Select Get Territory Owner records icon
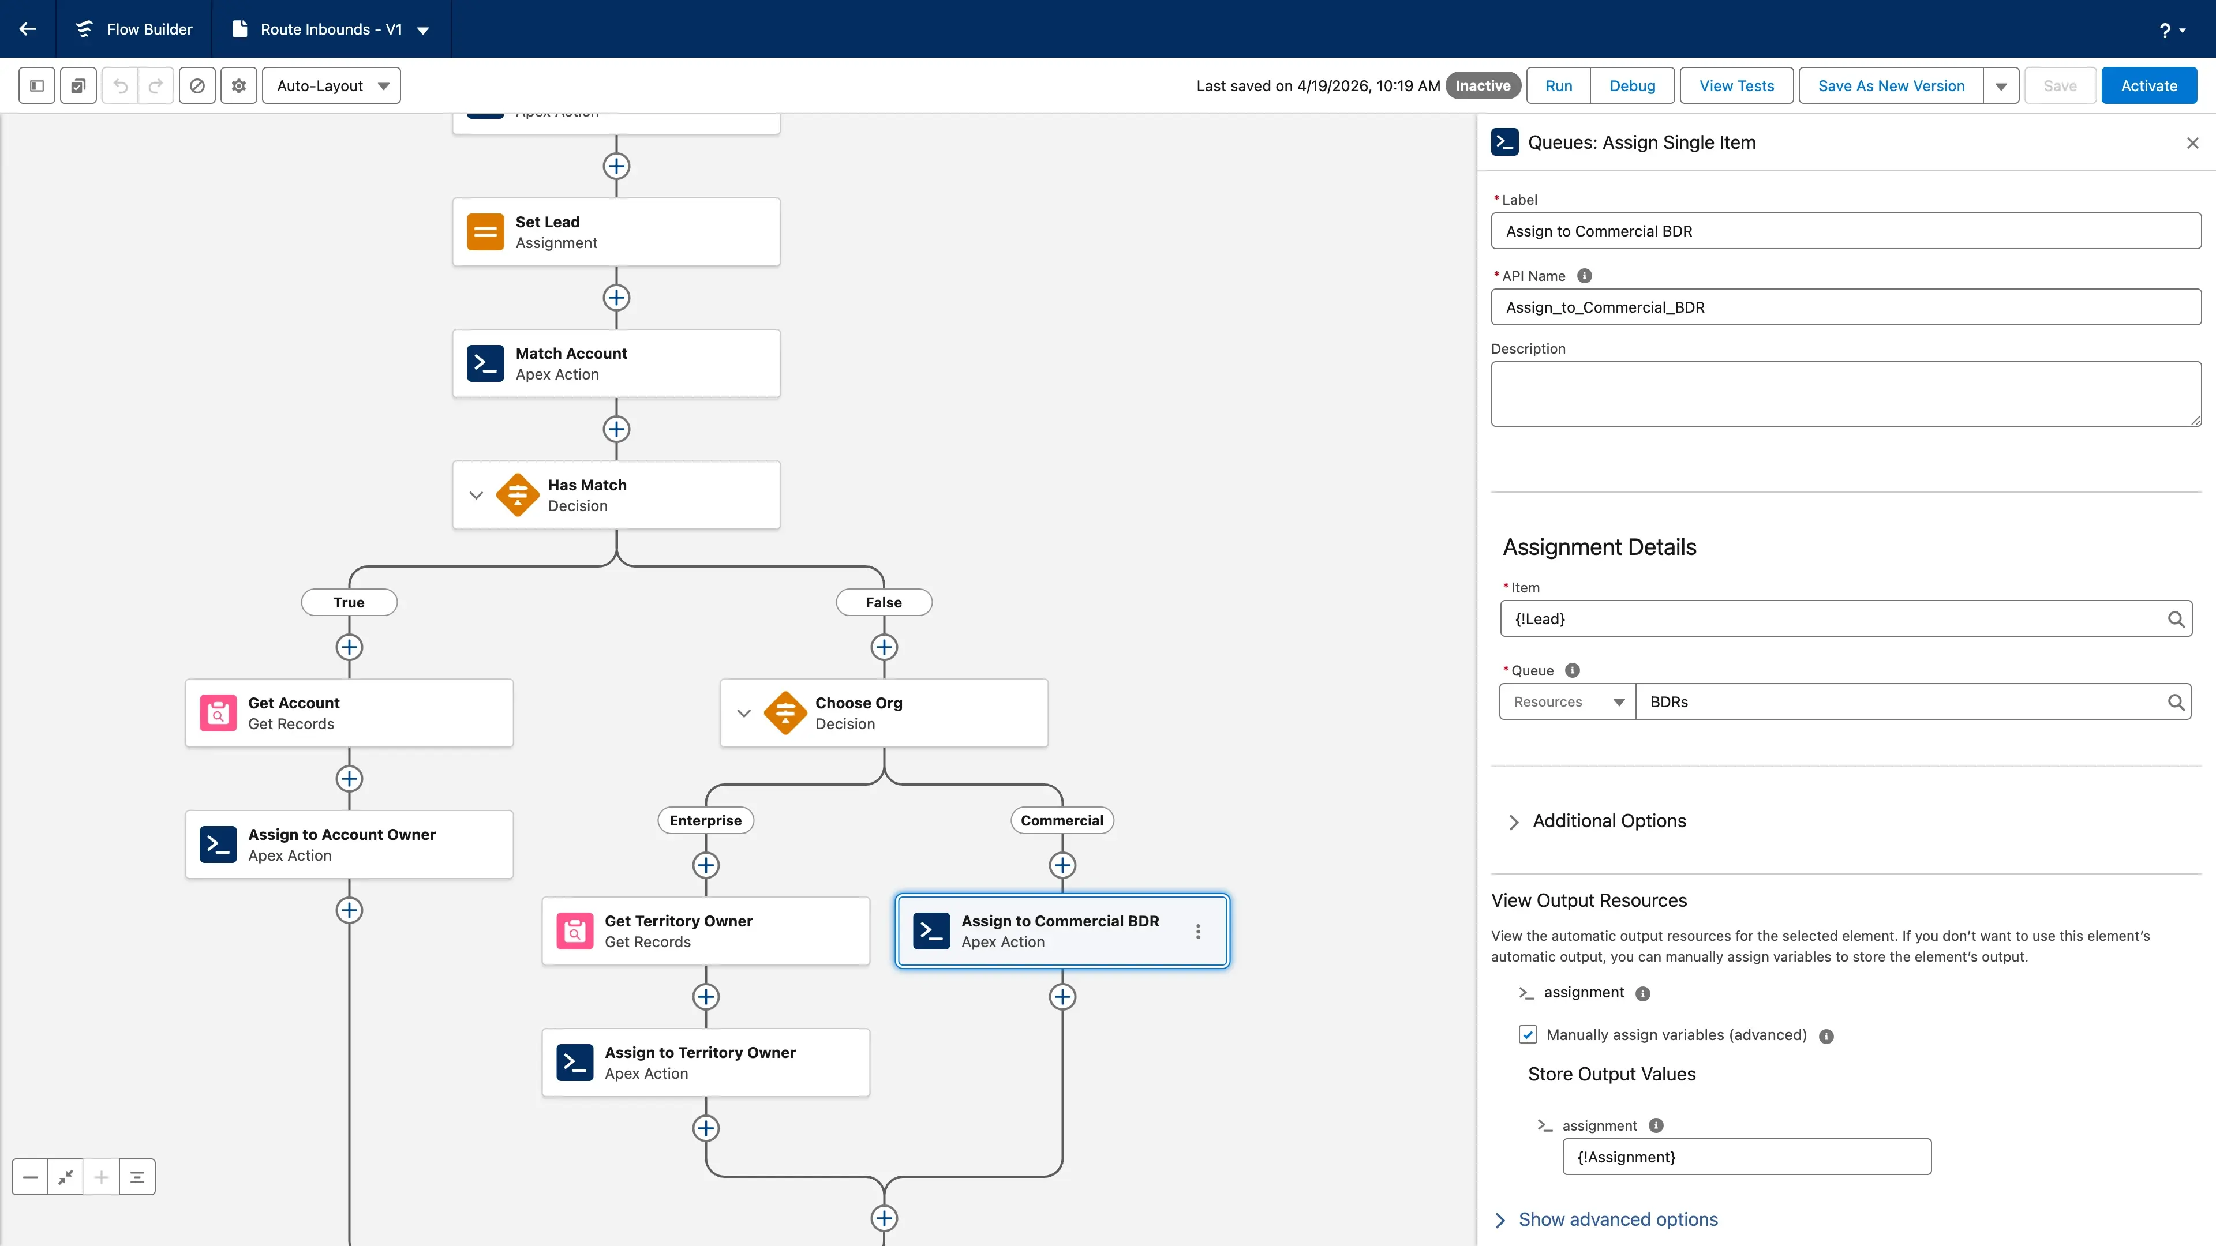 (x=575, y=931)
